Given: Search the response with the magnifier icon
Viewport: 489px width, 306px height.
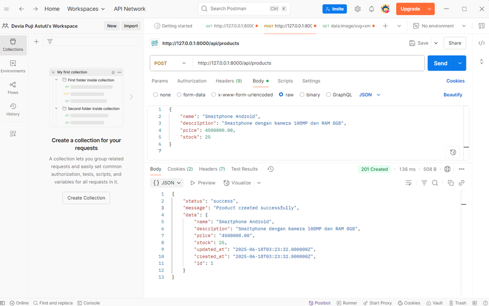Looking at the screenshot, I should (x=435, y=183).
